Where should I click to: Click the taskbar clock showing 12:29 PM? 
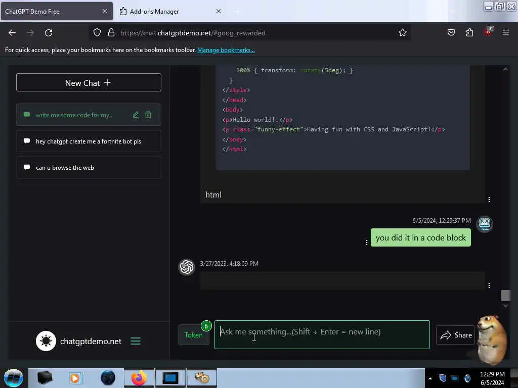pos(492,378)
